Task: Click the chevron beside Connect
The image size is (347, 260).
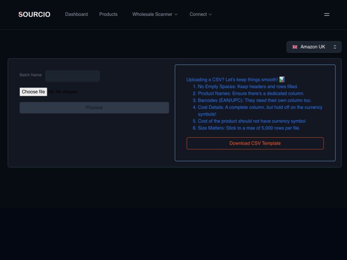Action: click(x=210, y=14)
